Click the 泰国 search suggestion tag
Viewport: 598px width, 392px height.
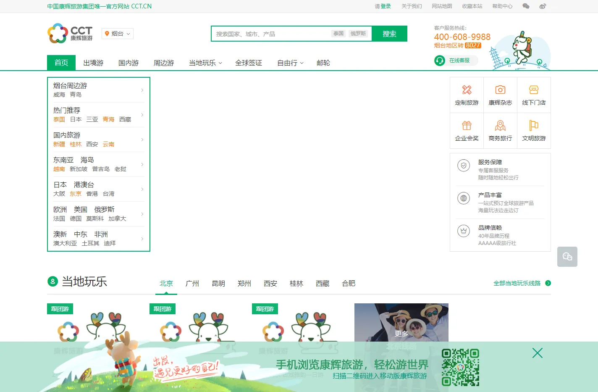point(338,34)
